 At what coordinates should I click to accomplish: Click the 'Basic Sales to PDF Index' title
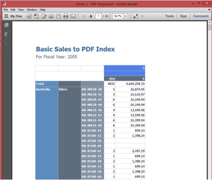click(x=75, y=49)
